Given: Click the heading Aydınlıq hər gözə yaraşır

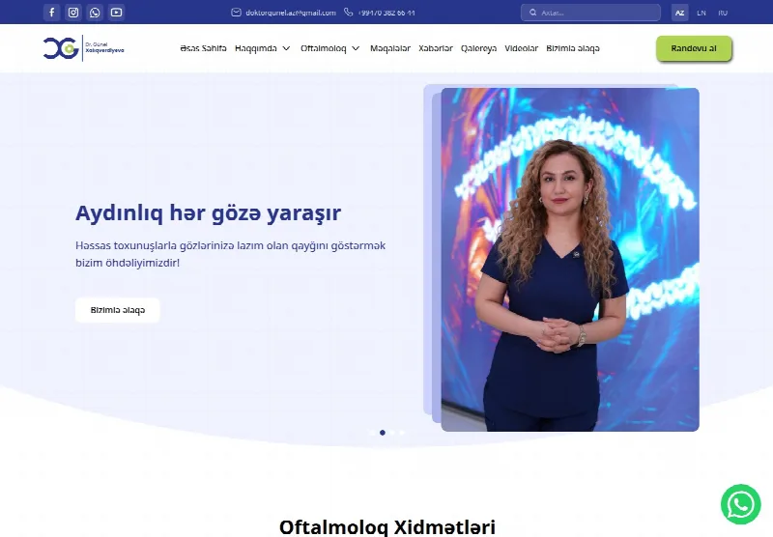Looking at the screenshot, I should click(x=208, y=213).
